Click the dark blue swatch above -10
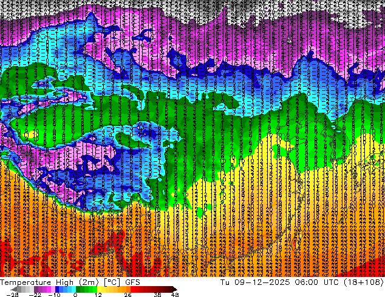385x297 pixels. pyautogui.click(x=57, y=289)
